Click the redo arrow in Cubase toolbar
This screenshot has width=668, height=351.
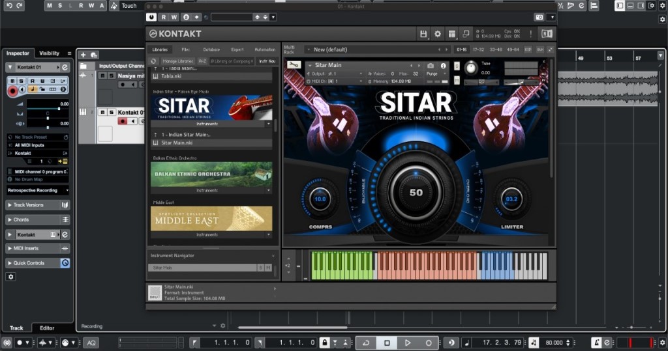pos(19,5)
